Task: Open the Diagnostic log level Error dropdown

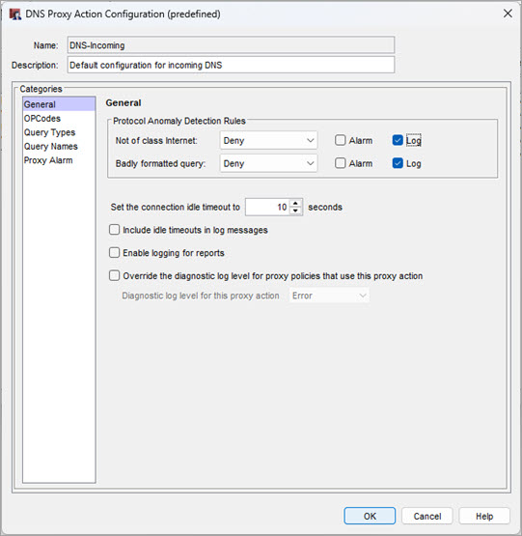Action: click(x=329, y=296)
